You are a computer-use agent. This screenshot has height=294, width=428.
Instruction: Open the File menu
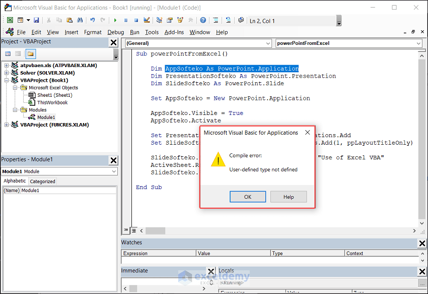(21, 32)
